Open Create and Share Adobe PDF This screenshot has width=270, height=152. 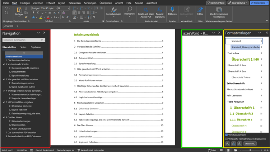(146, 13)
